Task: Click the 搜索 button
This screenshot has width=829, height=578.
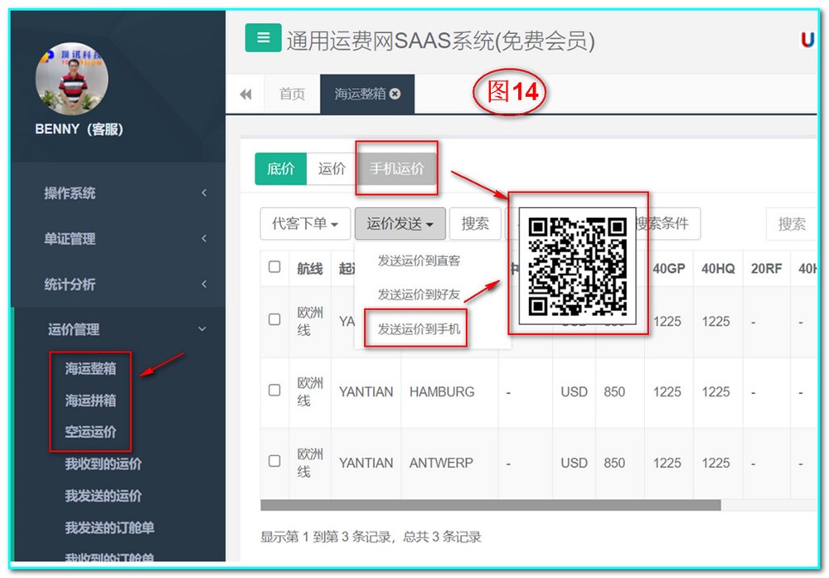Action: 475,224
